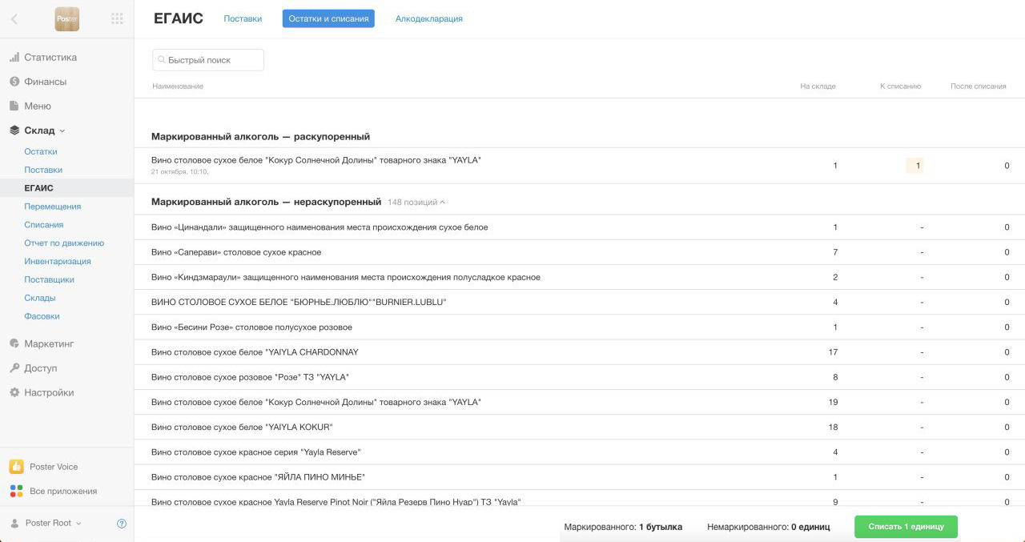
Task: Edit the highlighted К списанию value 1
Action: click(914, 166)
